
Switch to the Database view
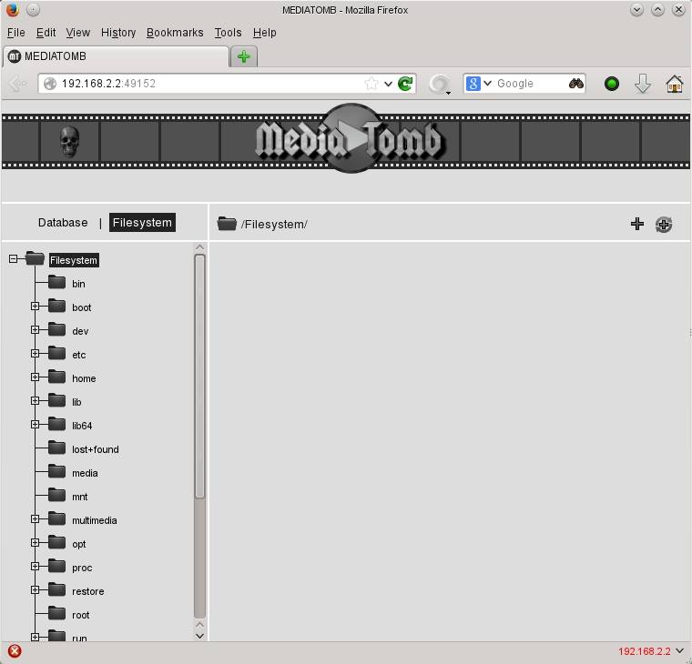63,223
